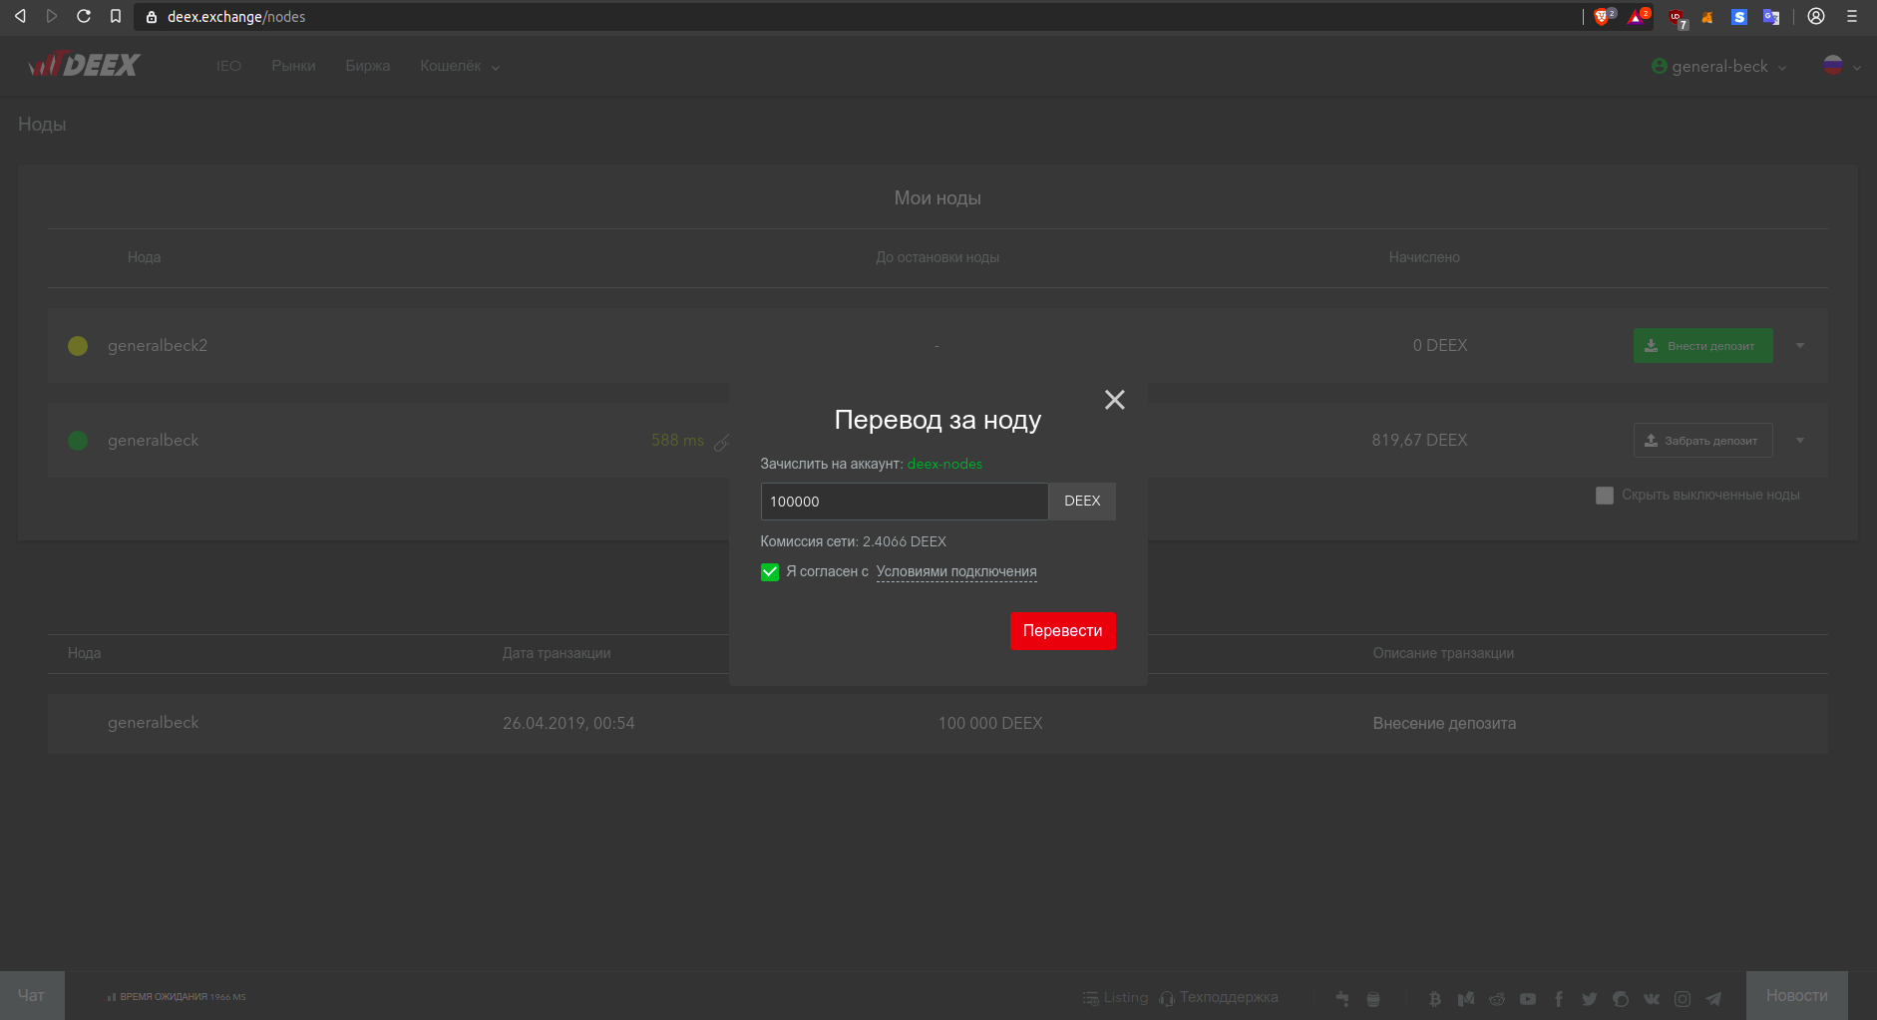1877x1020 pixels.
Task: Open the MetaMask fox extension icon
Action: 1707,17
